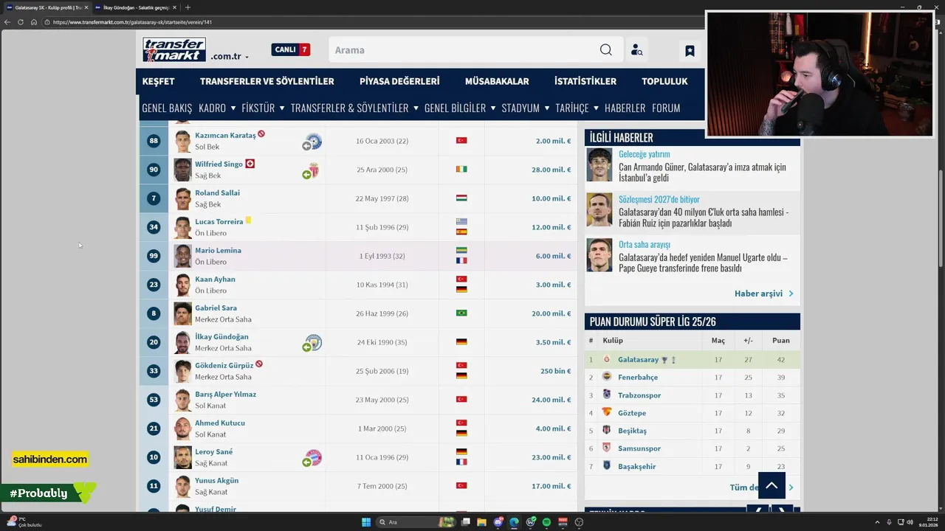Click İlkay Gündoğan's Manchester City badge
The width and height of the screenshot is (945, 531).
point(314,342)
